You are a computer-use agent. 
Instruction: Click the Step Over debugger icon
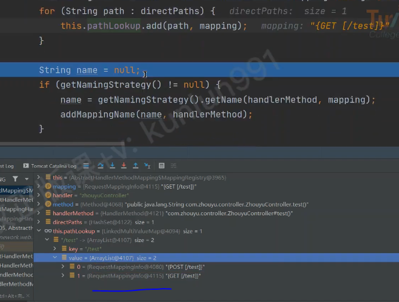100,166
